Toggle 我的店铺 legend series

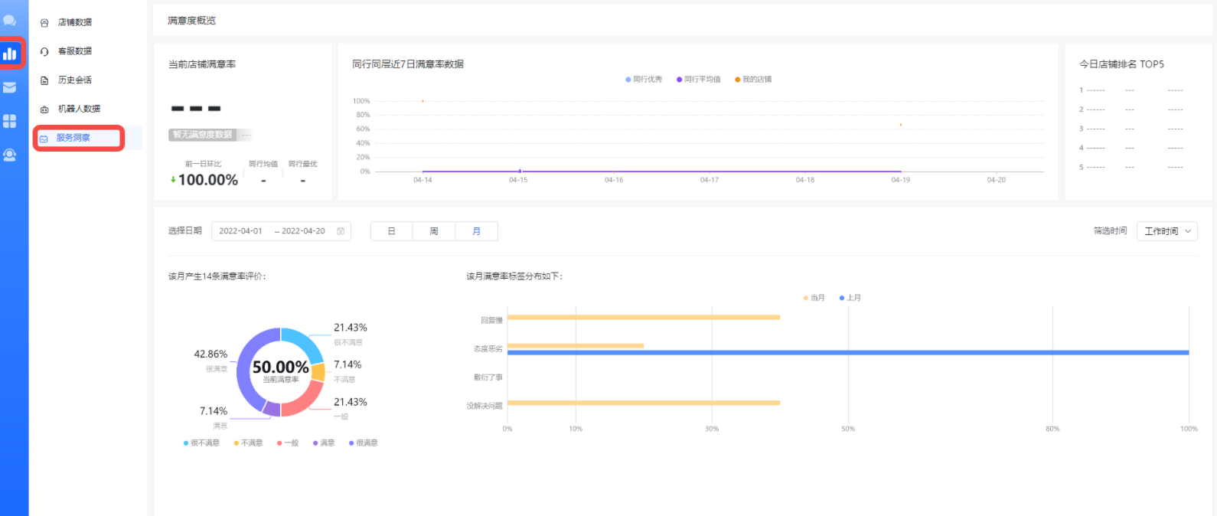tap(753, 80)
